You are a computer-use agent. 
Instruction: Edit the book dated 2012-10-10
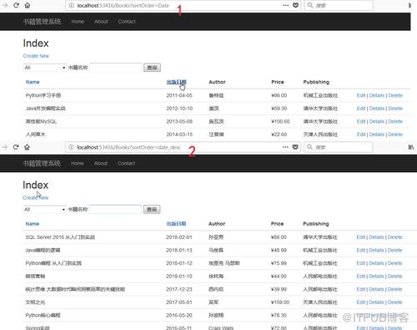pyautogui.click(x=361, y=109)
